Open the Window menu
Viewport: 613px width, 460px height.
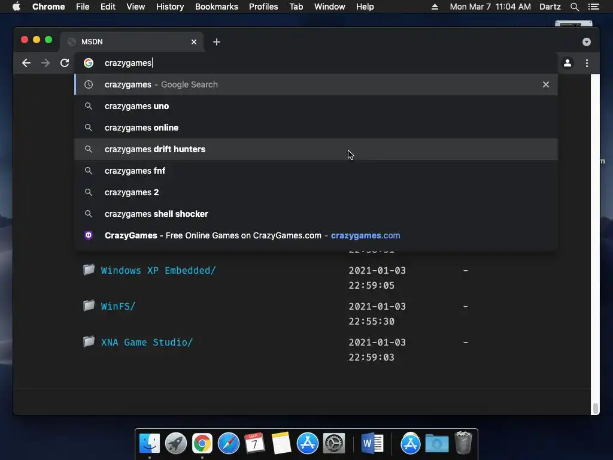coord(330,7)
